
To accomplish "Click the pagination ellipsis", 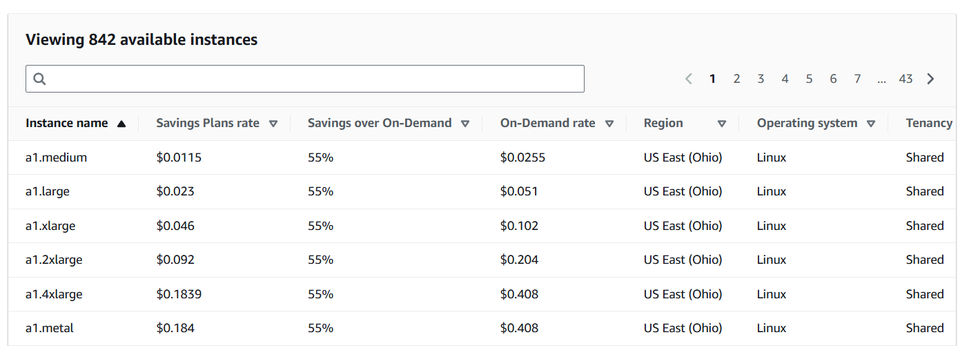I will pyautogui.click(x=881, y=81).
